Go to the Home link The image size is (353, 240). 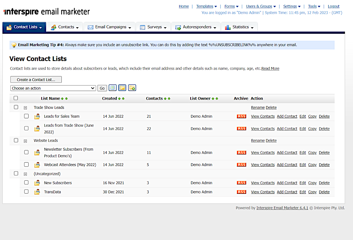[184, 6]
